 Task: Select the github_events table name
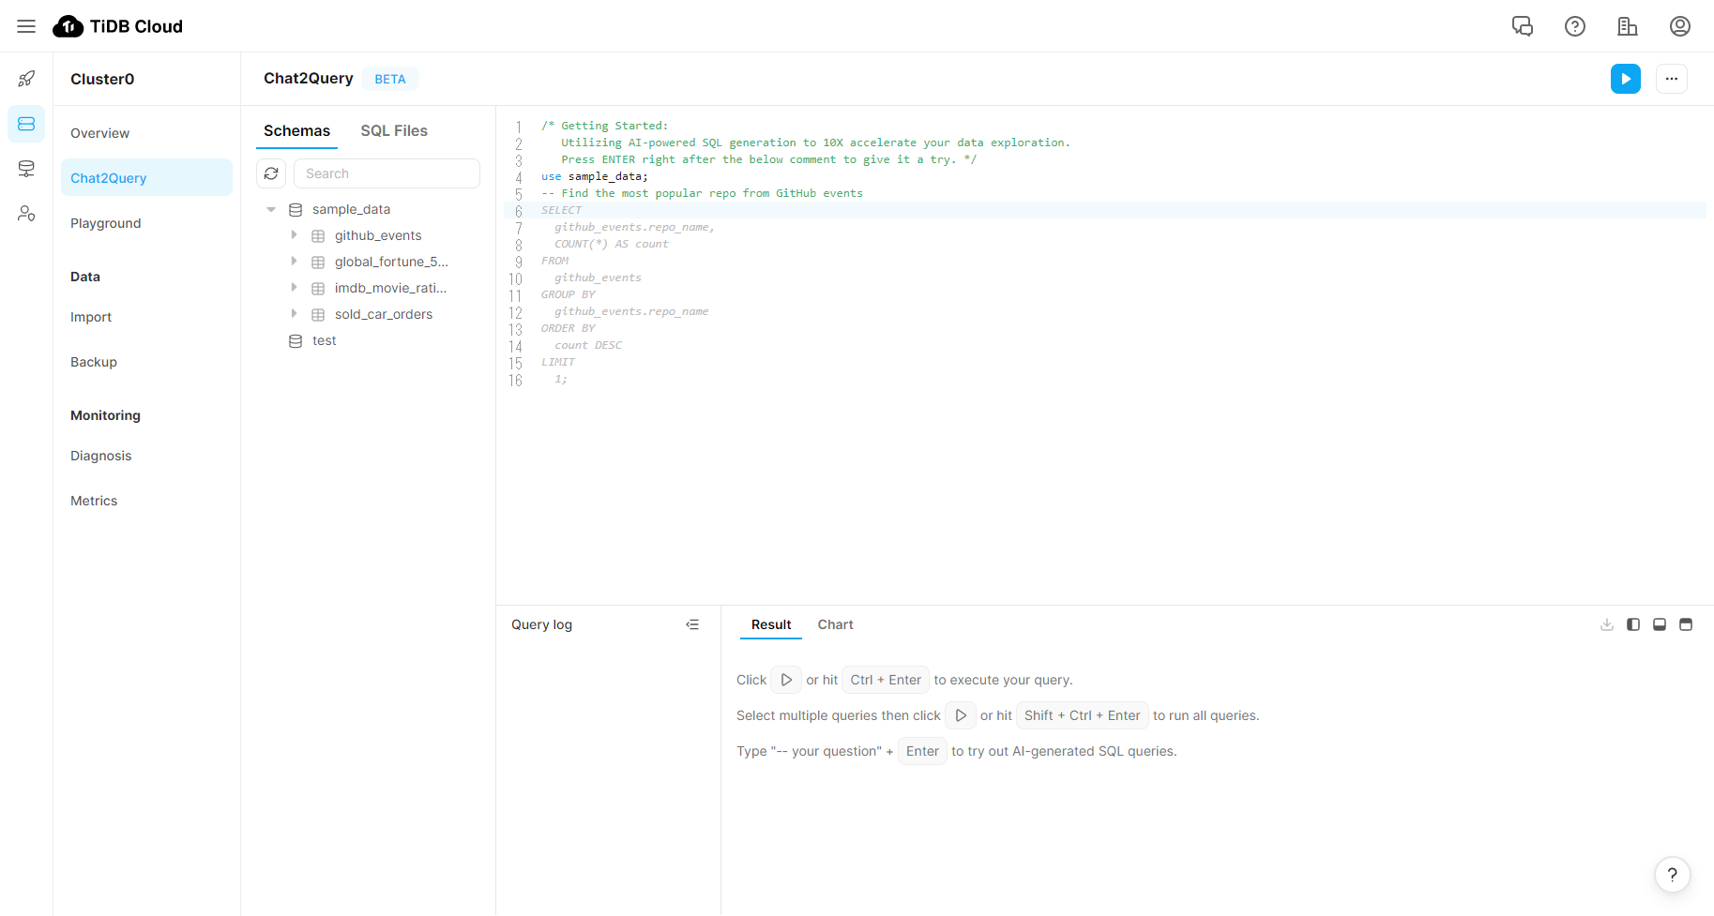(378, 235)
